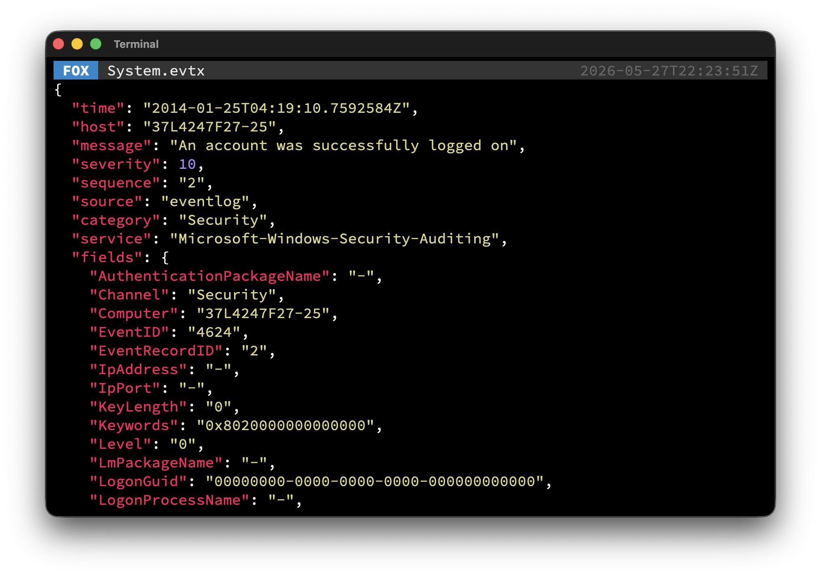The width and height of the screenshot is (821, 577).
Task: Click the all-zero LogonGuid value
Action: click(374, 481)
